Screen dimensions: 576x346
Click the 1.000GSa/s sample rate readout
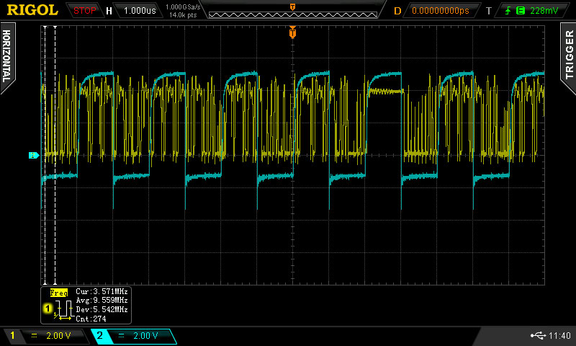pos(183,7)
